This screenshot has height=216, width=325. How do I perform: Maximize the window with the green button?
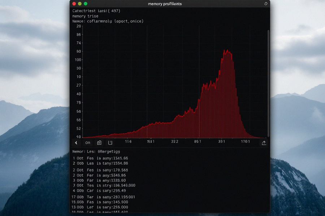tap(85, 4)
